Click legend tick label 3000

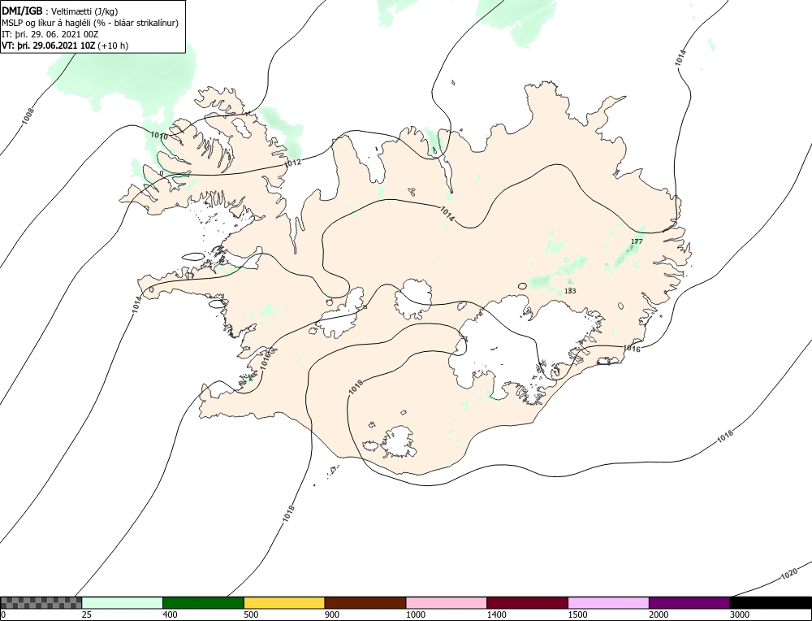click(x=739, y=614)
